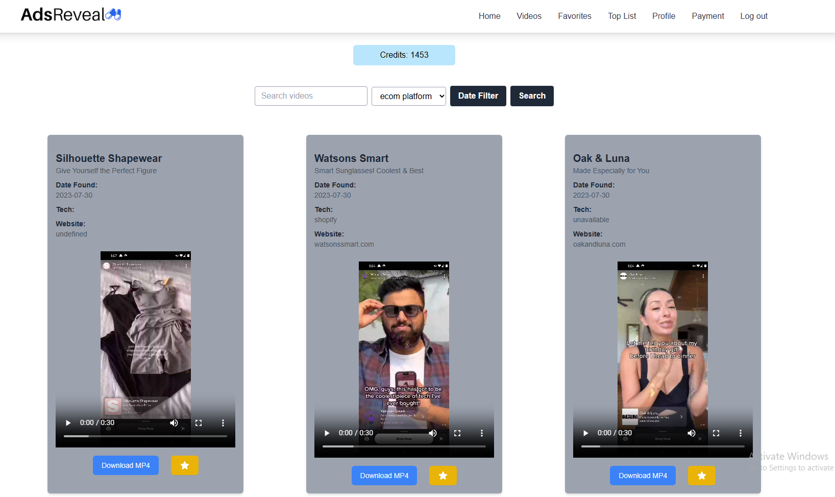
Task: Mute the Silhouette Shapewear video
Action: point(174,423)
